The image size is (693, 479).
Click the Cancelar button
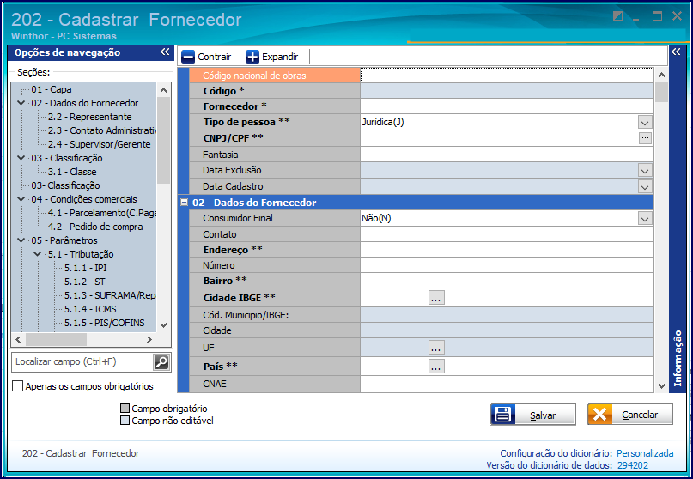(x=630, y=415)
